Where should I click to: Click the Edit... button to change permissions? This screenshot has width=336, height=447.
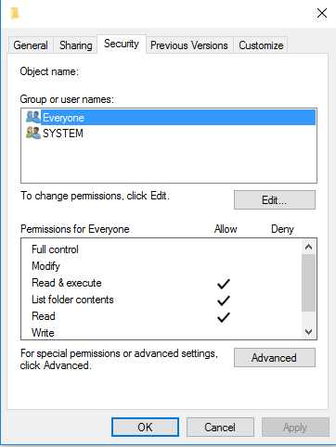click(275, 200)
